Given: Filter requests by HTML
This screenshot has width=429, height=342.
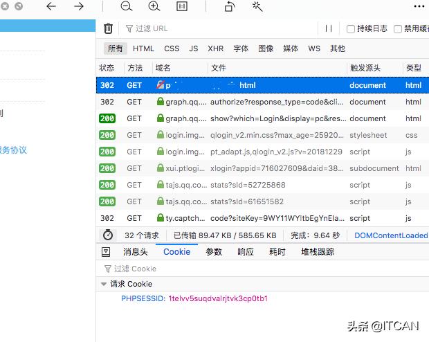Looking at the screenshot, I should pyautogui.click(x=143, y=48).
